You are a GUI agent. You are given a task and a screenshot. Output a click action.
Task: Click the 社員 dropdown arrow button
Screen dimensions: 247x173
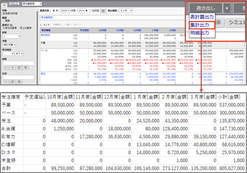(6, 82)
